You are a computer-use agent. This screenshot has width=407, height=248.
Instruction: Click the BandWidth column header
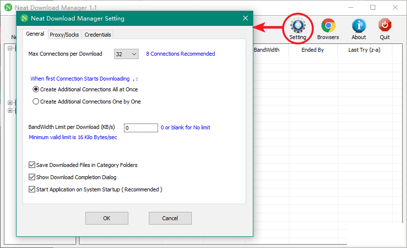pos(267,50)
